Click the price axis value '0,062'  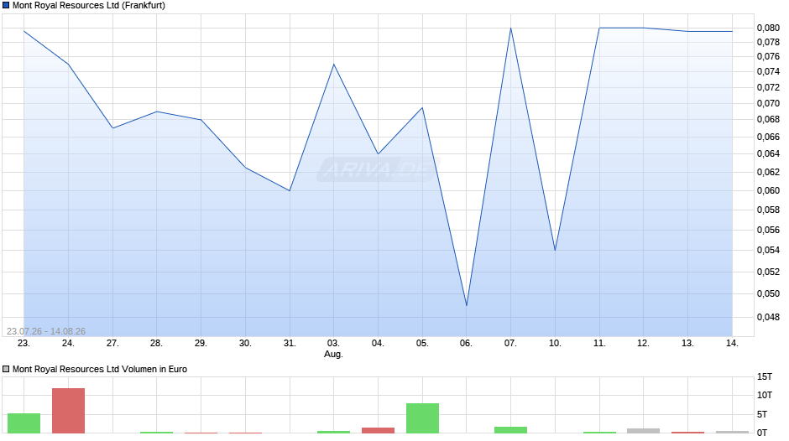[768, 172]
